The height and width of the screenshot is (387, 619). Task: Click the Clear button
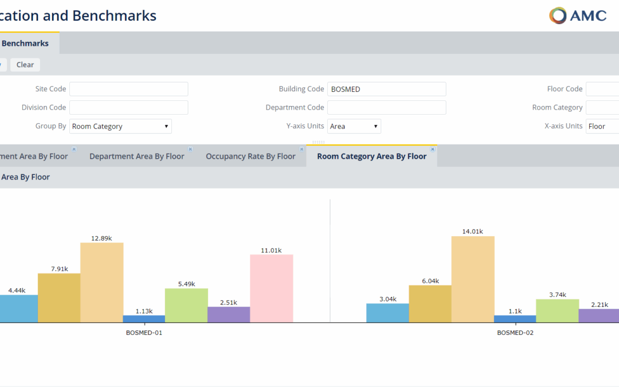tap(25, 65)
